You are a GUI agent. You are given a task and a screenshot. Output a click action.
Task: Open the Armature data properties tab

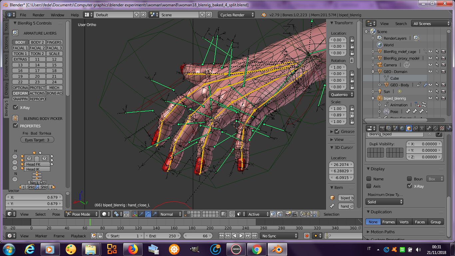(x=422, y=128)
